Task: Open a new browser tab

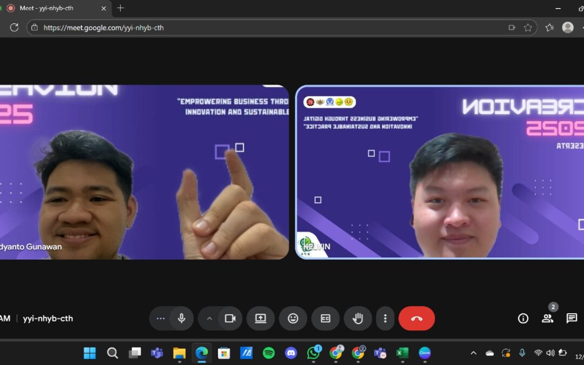Action: tap(120, 9)
